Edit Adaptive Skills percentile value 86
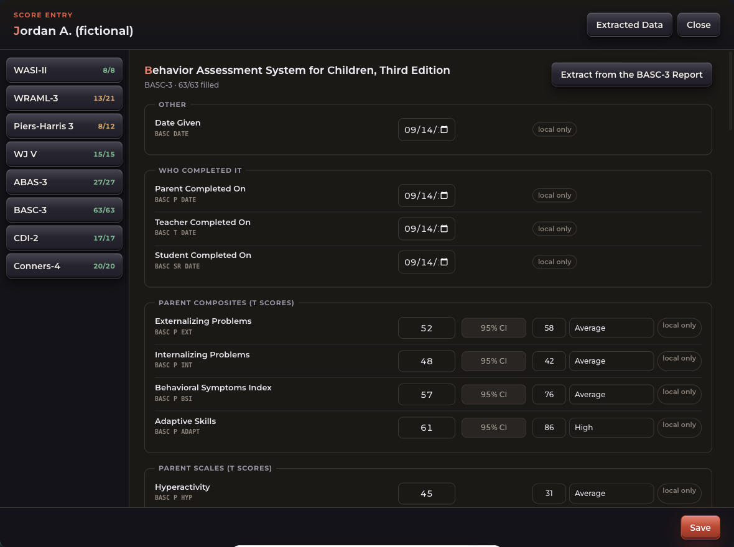The height and width of the screenshot is (547, 734). tap(549, 428)
